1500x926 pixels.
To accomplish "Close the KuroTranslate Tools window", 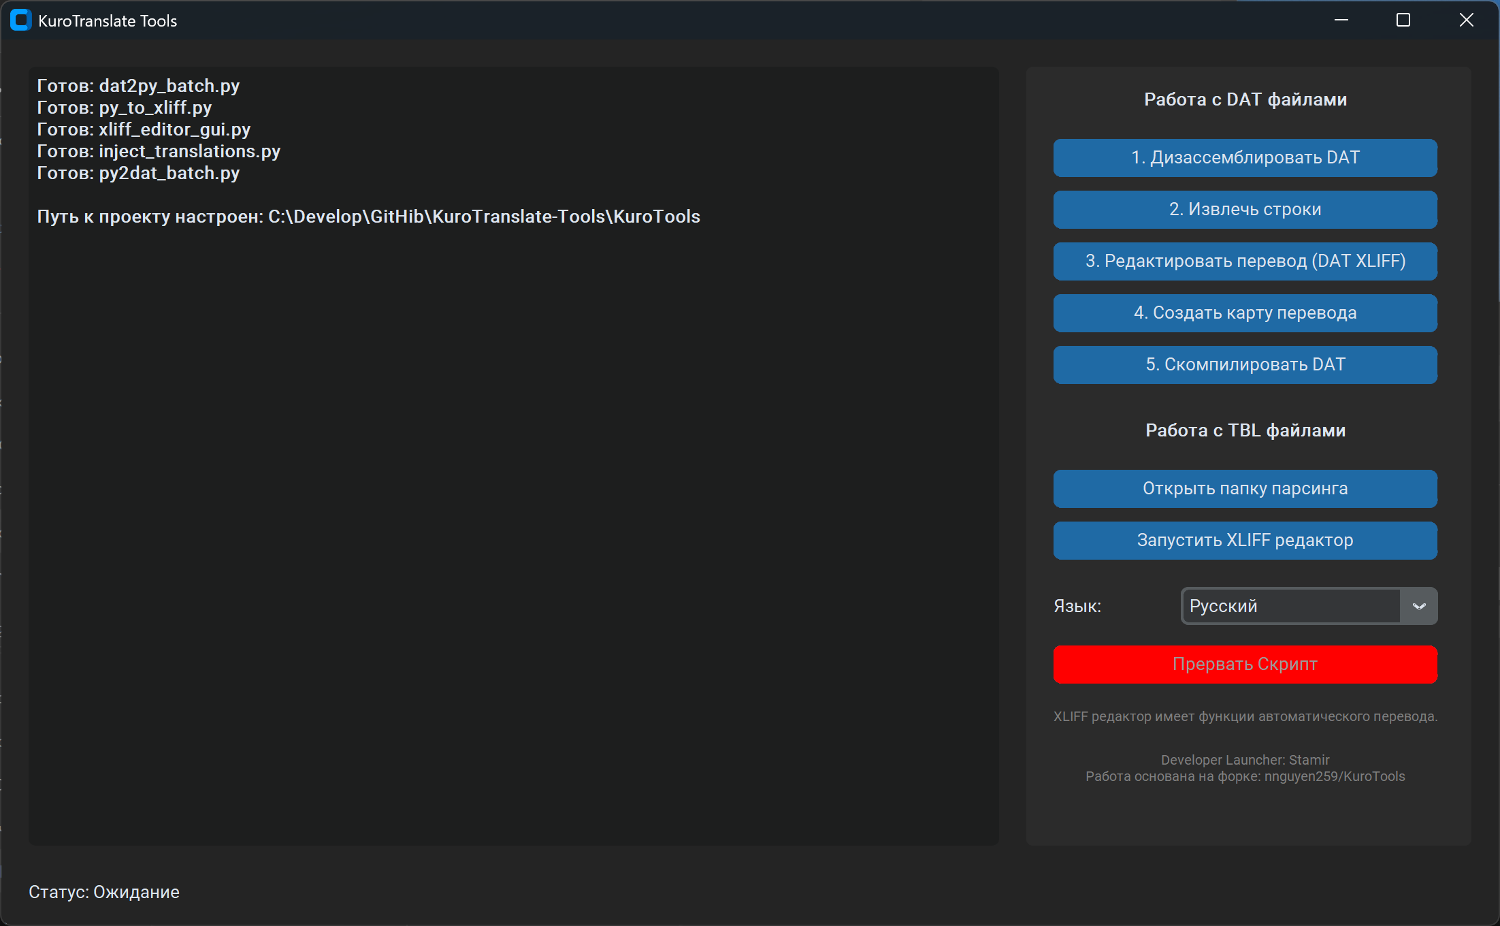I will 1467,20.
